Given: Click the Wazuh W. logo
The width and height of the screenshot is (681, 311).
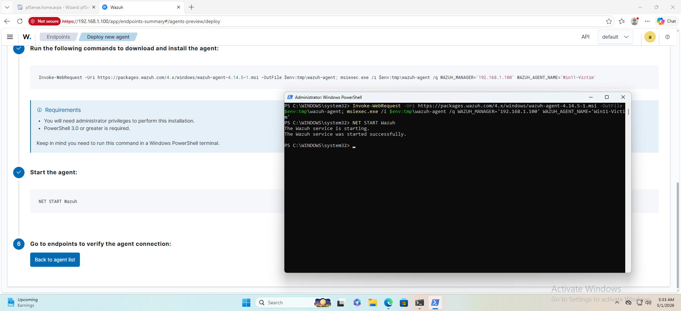Looking at the screenshot, I should point(27,37).
